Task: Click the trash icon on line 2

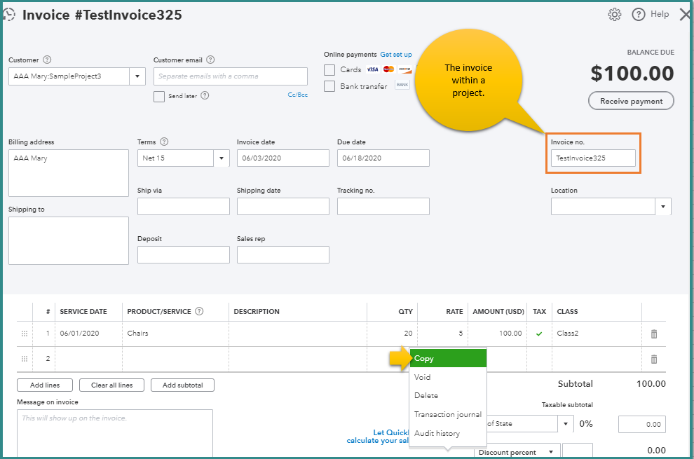Action: (654, 359)
